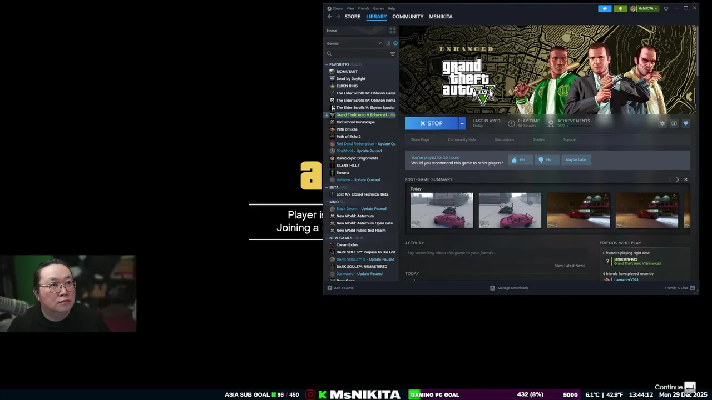Open the game info icon for GTA V
The width and height of the screenshot is (712, 400).
[x=674, y=123]
